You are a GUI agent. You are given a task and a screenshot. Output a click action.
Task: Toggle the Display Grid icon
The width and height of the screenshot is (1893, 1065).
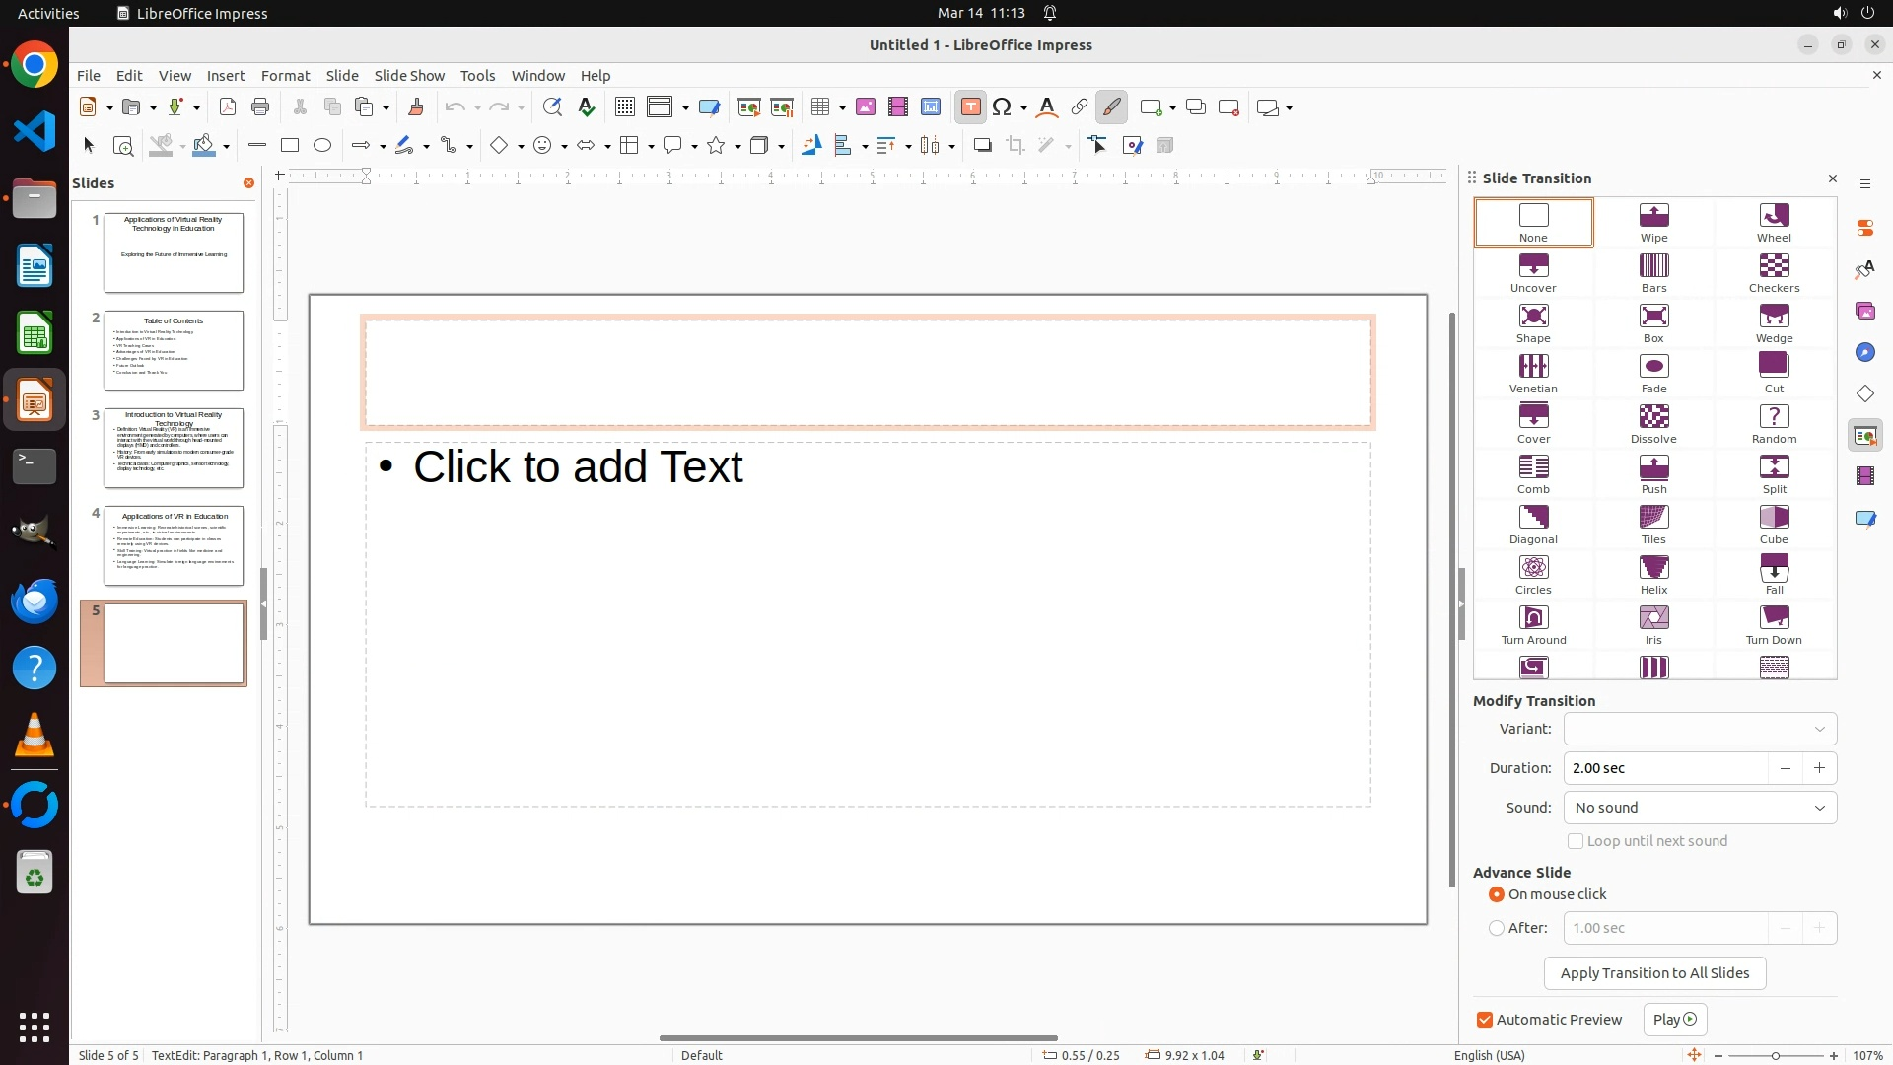click(624, 107)
